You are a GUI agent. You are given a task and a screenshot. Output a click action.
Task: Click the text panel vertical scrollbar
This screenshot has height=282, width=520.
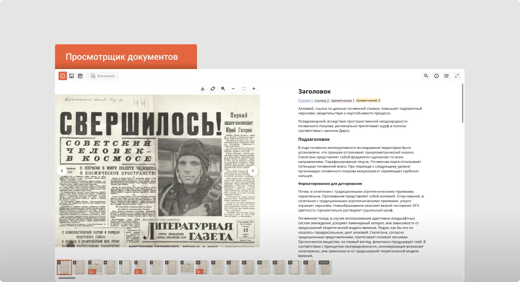click(x=462, y=103)
